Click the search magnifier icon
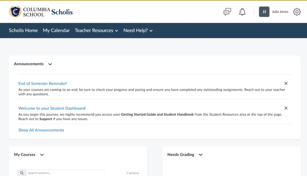Viewport: 307px width, 176px height. pyautogui.click(x=22, y=173)
